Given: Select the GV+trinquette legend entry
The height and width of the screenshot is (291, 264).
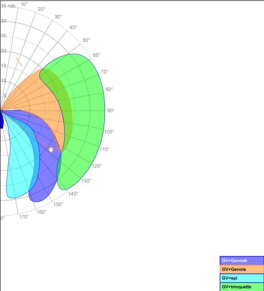Looking at the screenshot, I should [x=242, y=287].
